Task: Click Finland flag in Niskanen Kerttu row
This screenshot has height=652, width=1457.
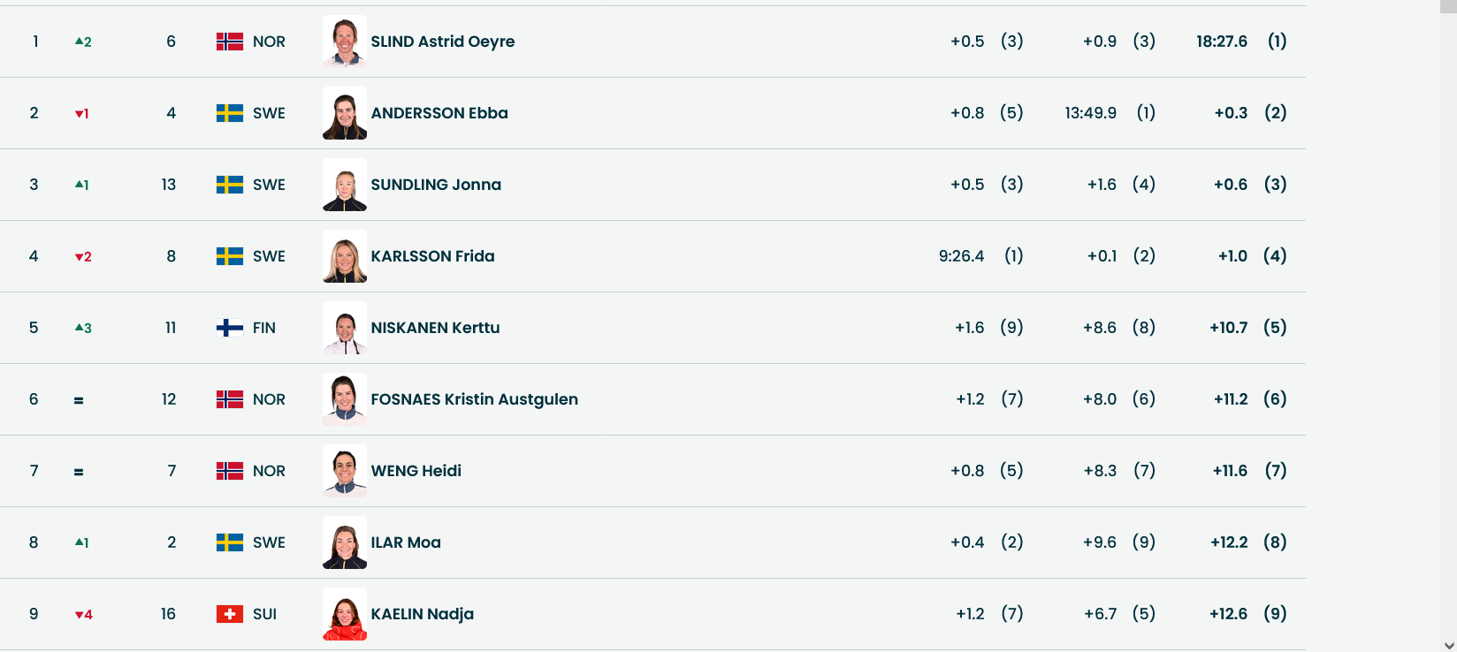Action: [x=230, y=328]
